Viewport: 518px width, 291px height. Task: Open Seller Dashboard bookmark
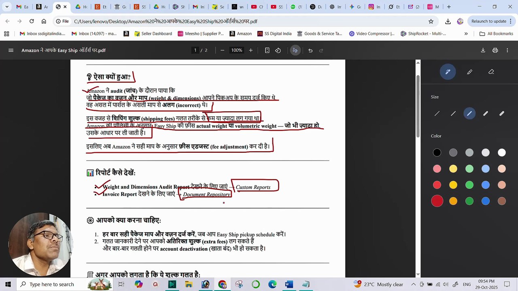[153, 34]
